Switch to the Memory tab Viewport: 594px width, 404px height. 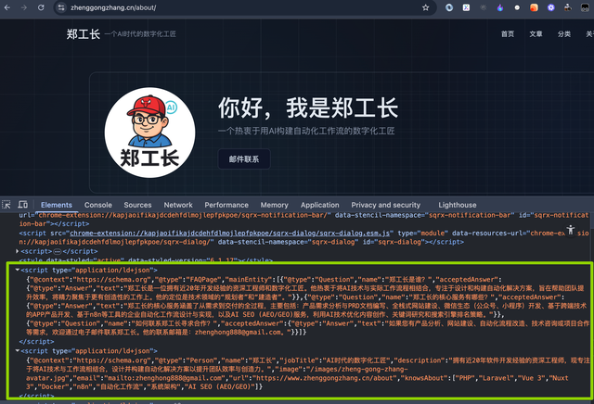pos(275,205)
